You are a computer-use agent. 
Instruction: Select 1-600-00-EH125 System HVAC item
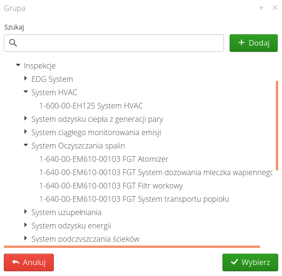pyautogui.click(x=91, y=106)
